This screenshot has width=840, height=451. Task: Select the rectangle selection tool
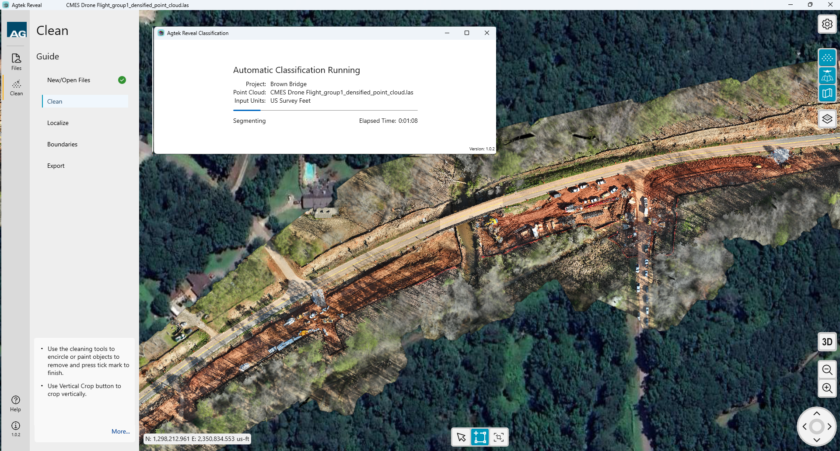coord(480,437)
